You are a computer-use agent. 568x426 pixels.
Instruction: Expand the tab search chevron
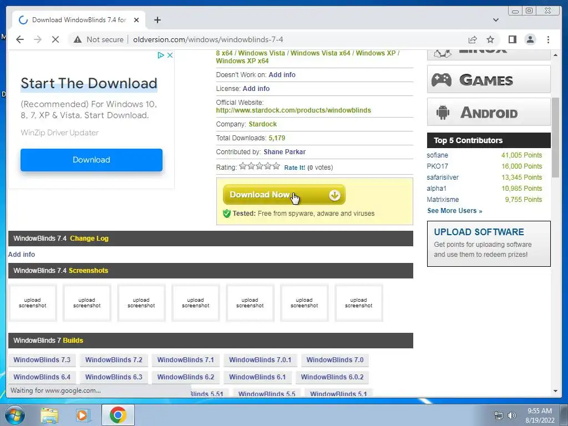[496, 20]
